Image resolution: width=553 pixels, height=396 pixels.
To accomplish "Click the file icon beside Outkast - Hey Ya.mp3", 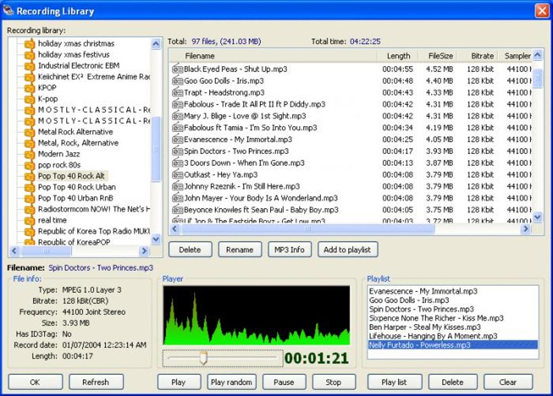I will (x=177, y=175).
